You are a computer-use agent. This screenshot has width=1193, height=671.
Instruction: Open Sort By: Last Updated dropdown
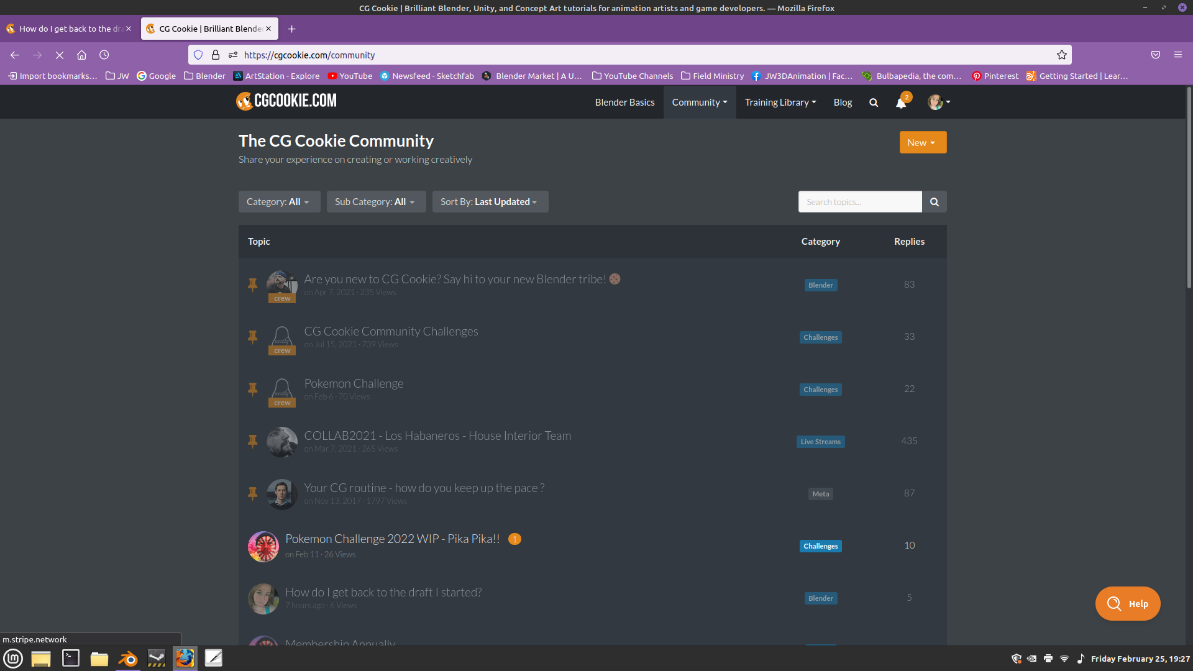490,202
